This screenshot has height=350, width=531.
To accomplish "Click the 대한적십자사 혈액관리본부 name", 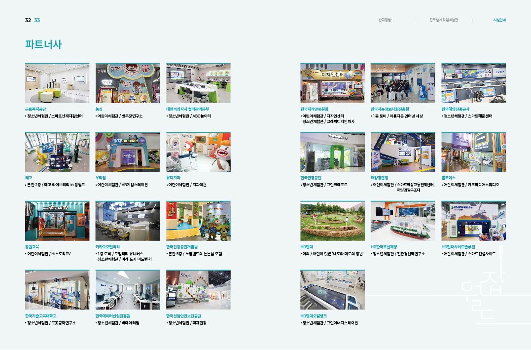I will tap(188, 109).
